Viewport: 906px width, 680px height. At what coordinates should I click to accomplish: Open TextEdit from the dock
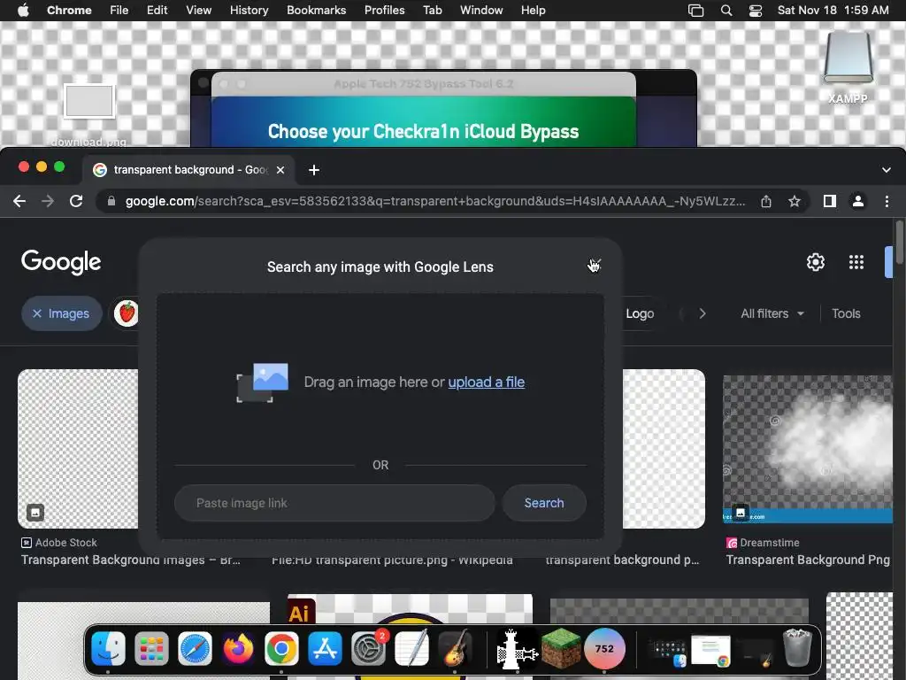point(411,648)
